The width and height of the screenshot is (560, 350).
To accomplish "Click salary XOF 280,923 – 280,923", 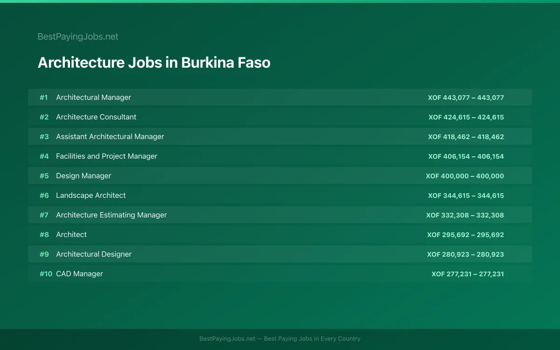I will coord(465,254).
